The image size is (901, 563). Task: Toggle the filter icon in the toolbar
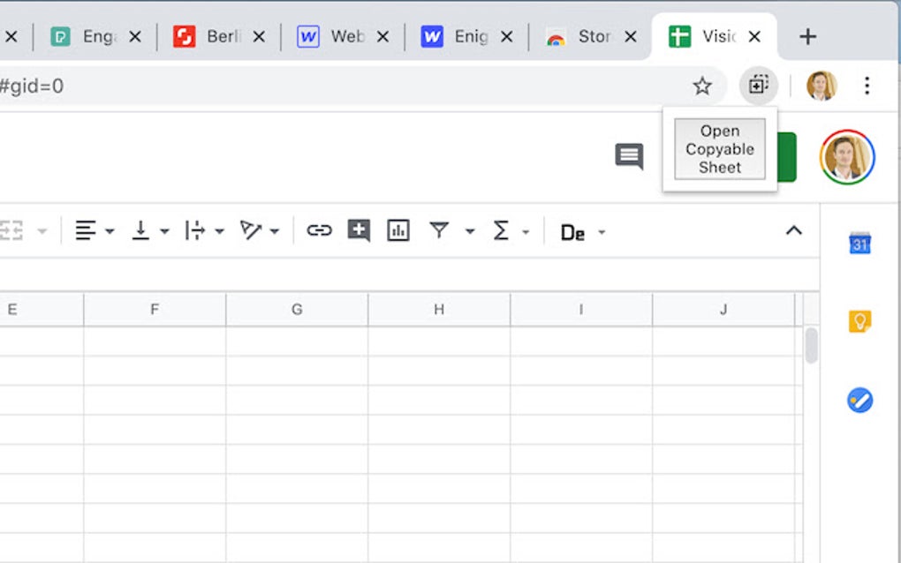pos(439,231)
